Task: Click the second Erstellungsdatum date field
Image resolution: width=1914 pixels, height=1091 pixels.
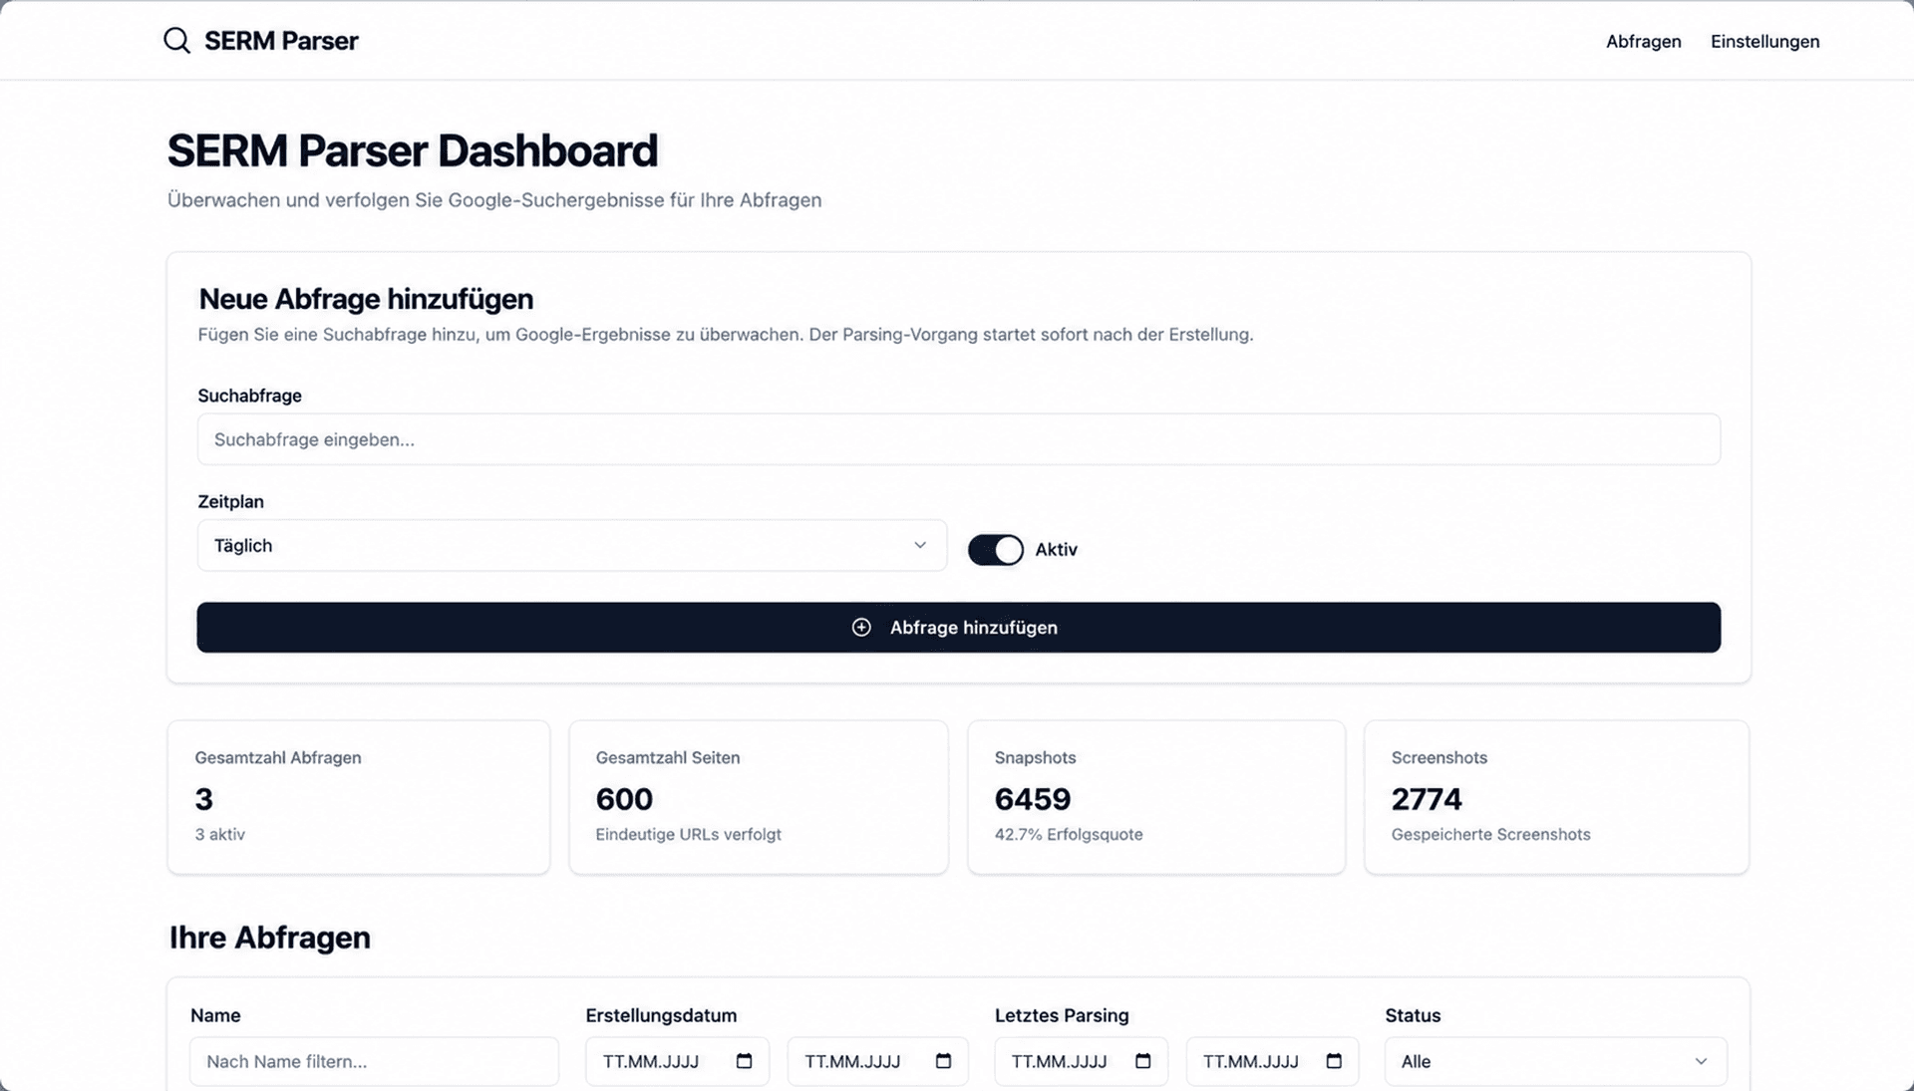Action: (877, 1062)
